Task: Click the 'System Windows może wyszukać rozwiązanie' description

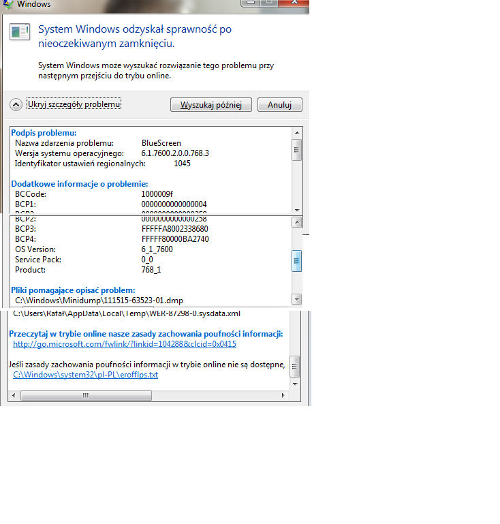Action: [x=156, y=70]
